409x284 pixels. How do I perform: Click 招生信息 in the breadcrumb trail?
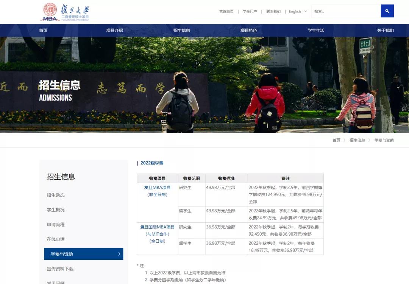357,140
